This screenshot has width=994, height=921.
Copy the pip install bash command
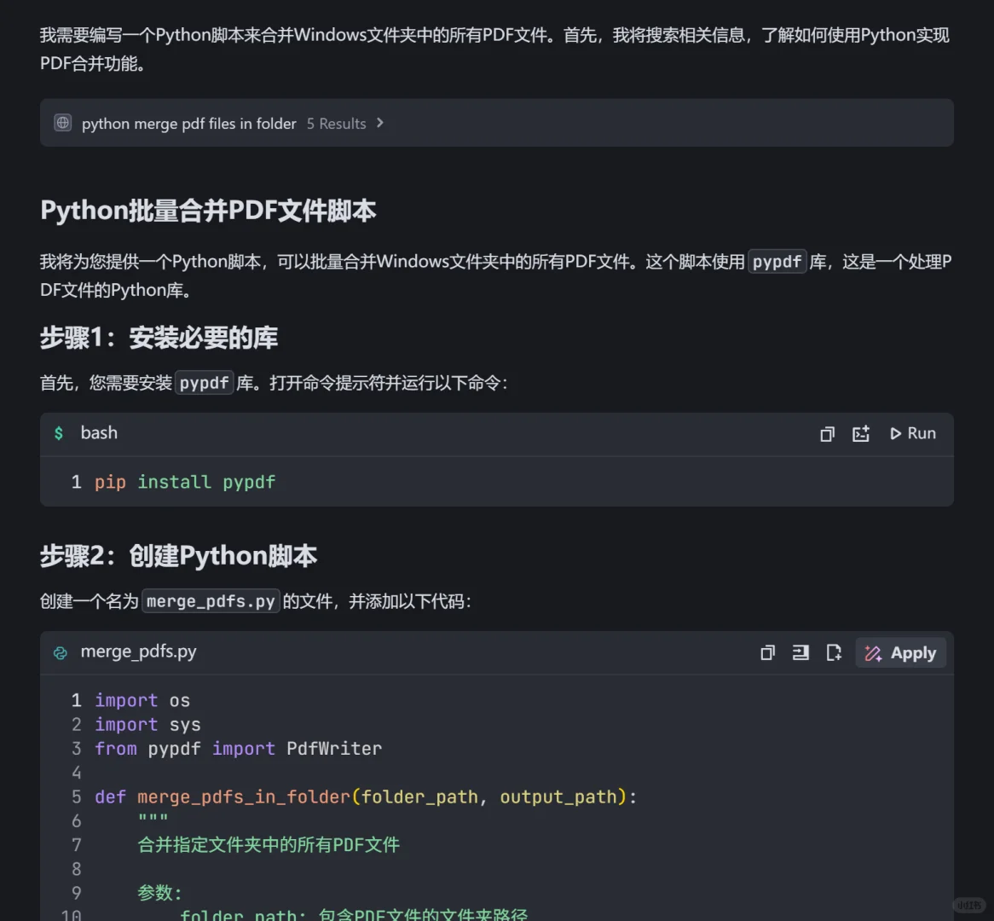[x=827, y=433]
